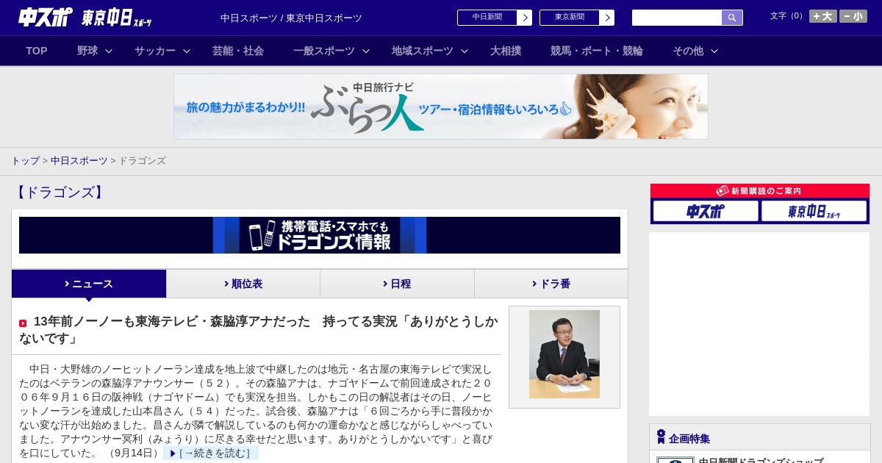Expand the 地域スポーツ menu
Screen dimensions: 882x463
(430, 51)
